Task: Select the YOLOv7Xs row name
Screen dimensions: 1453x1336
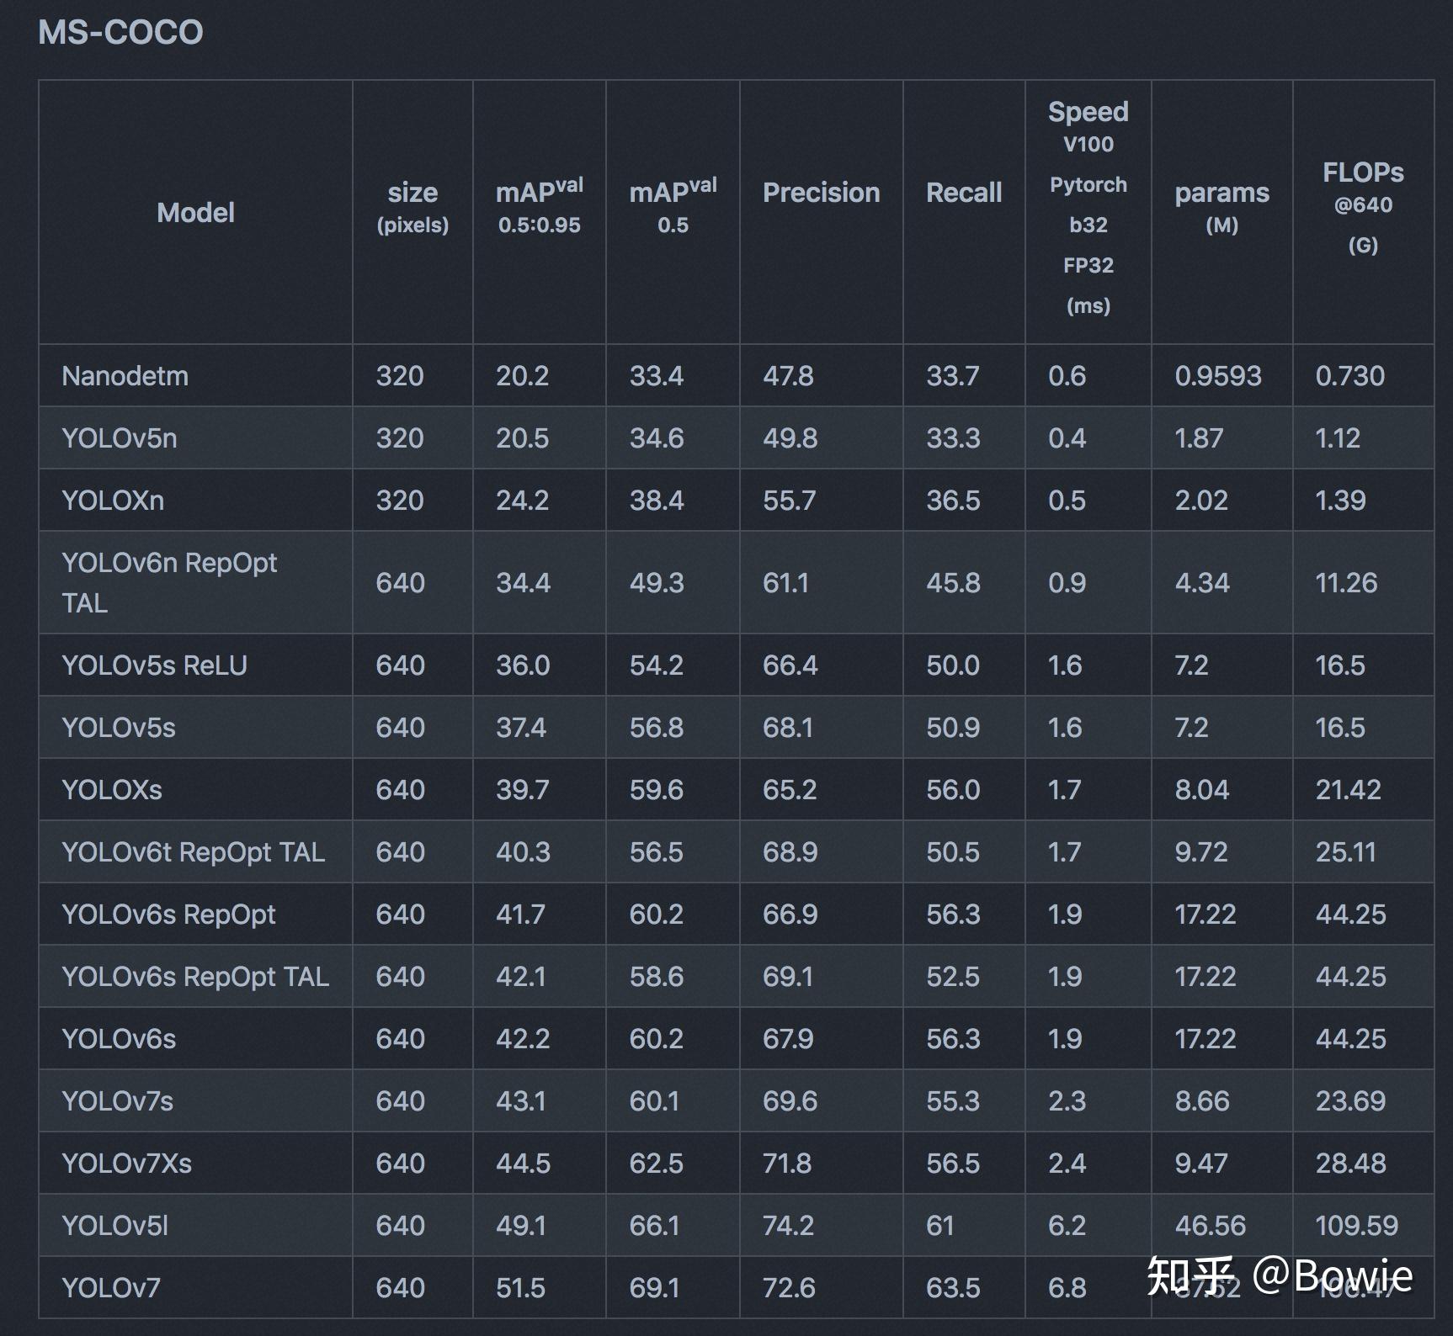Action: point(127,1164)
